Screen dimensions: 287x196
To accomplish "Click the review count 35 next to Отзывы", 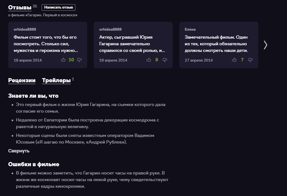I will 35,6.
